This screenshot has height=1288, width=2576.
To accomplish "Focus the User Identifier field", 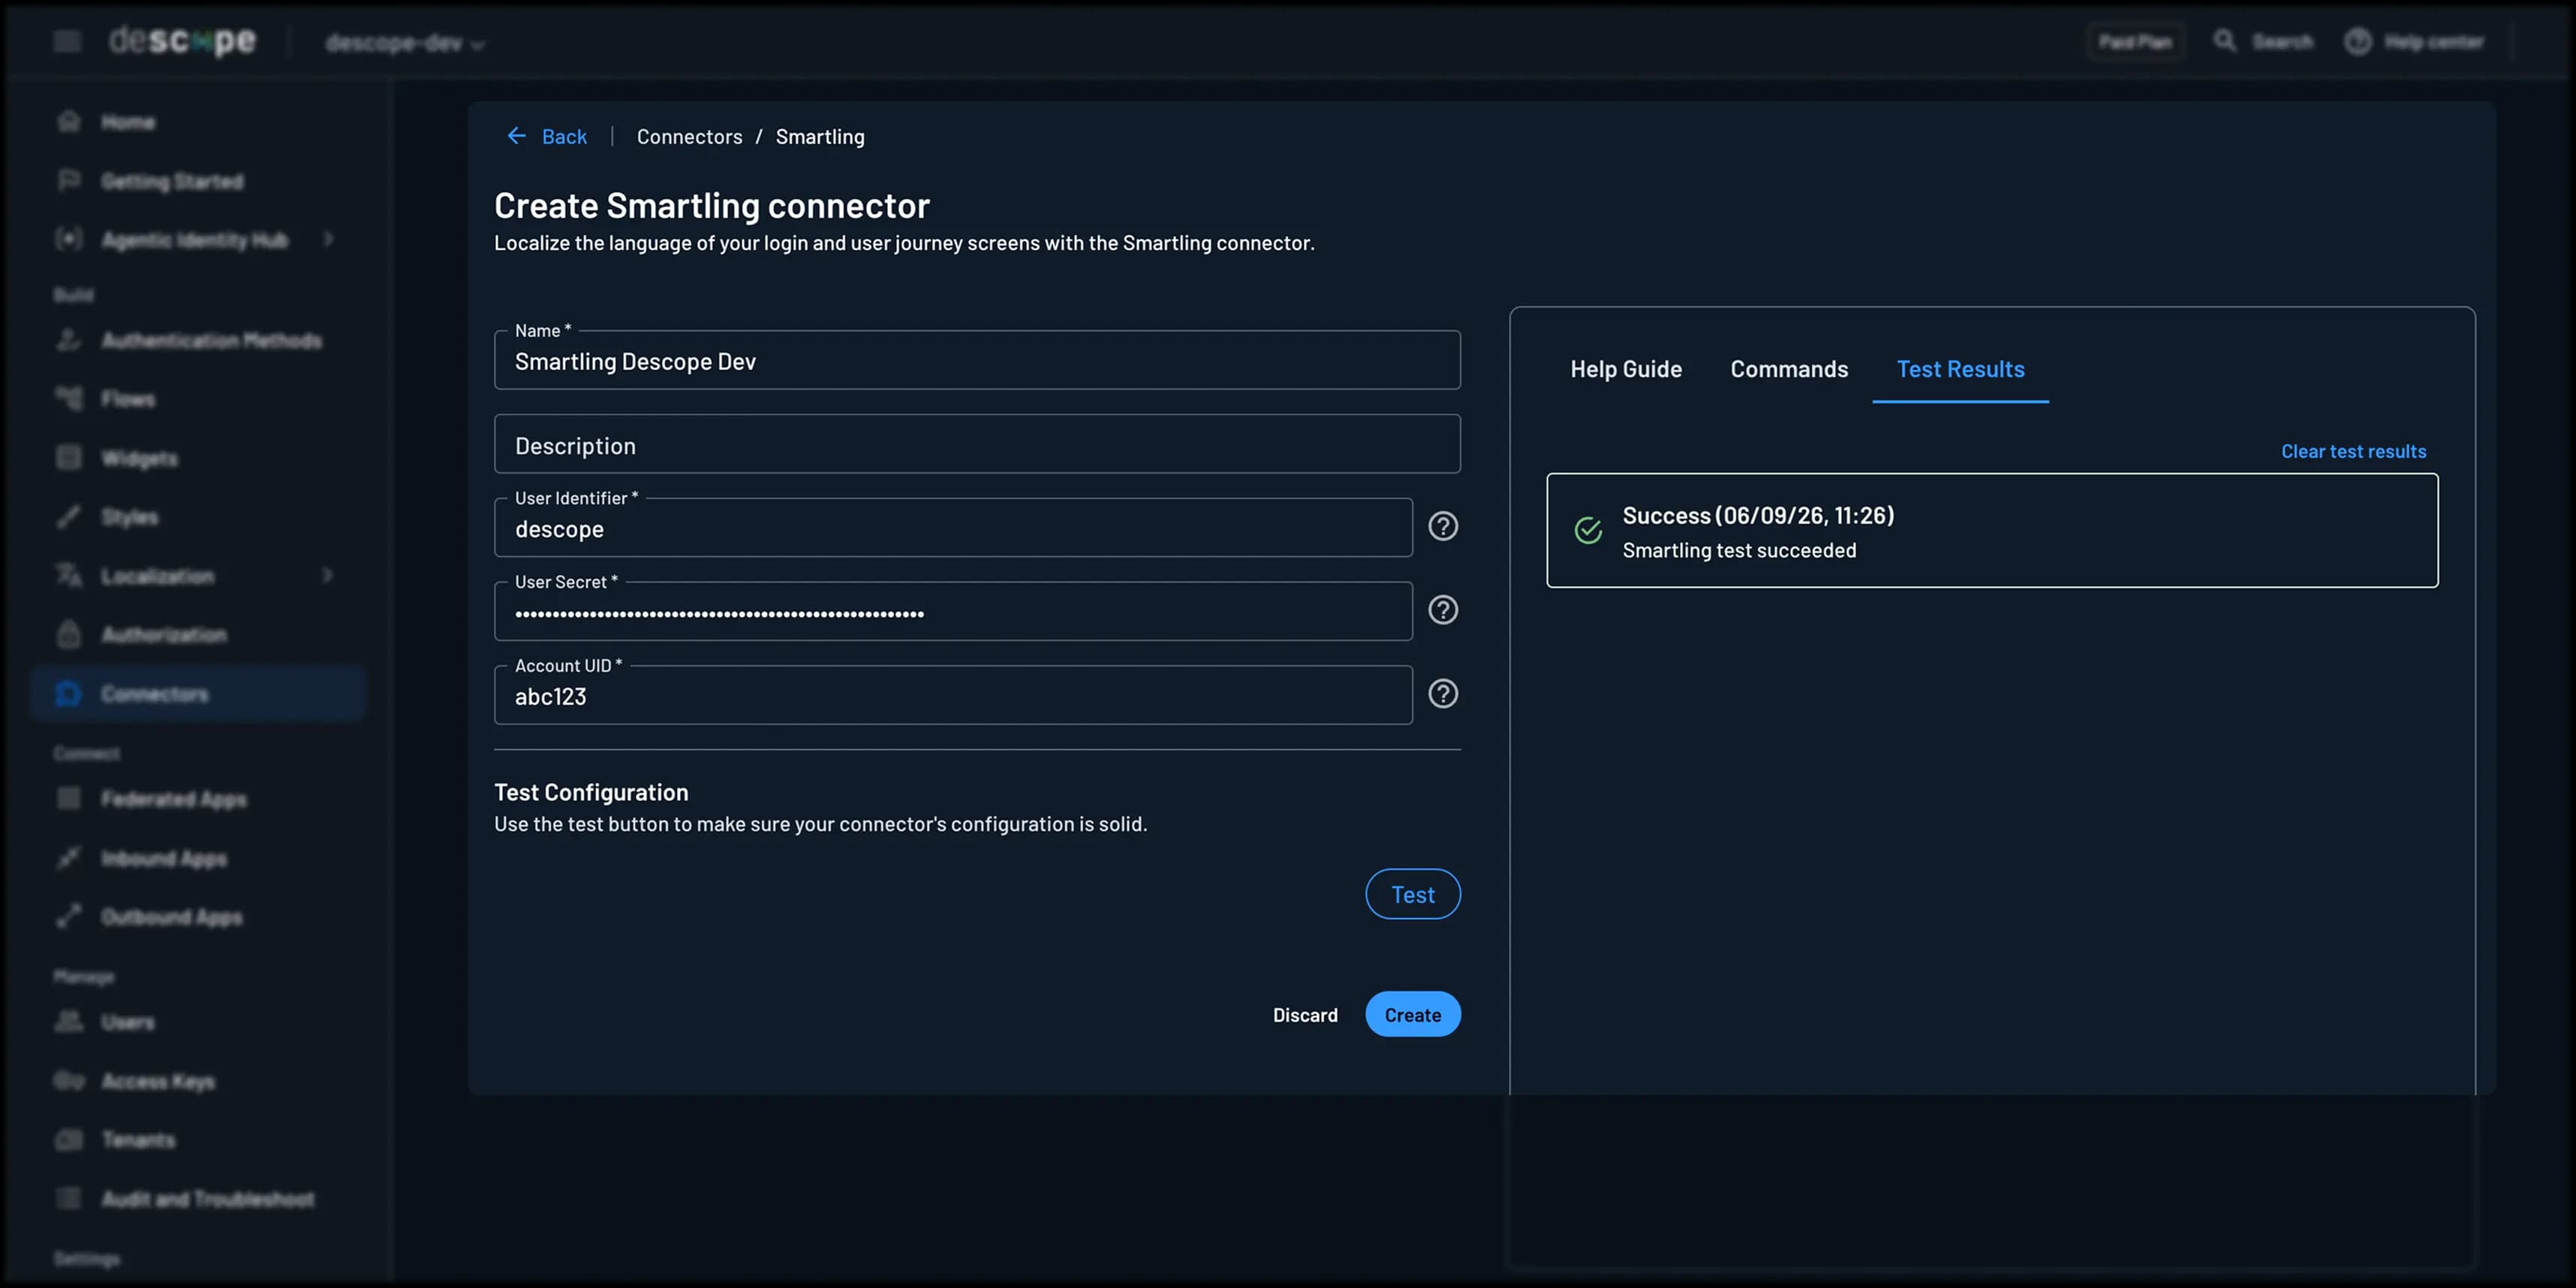I will coord(953,528).
